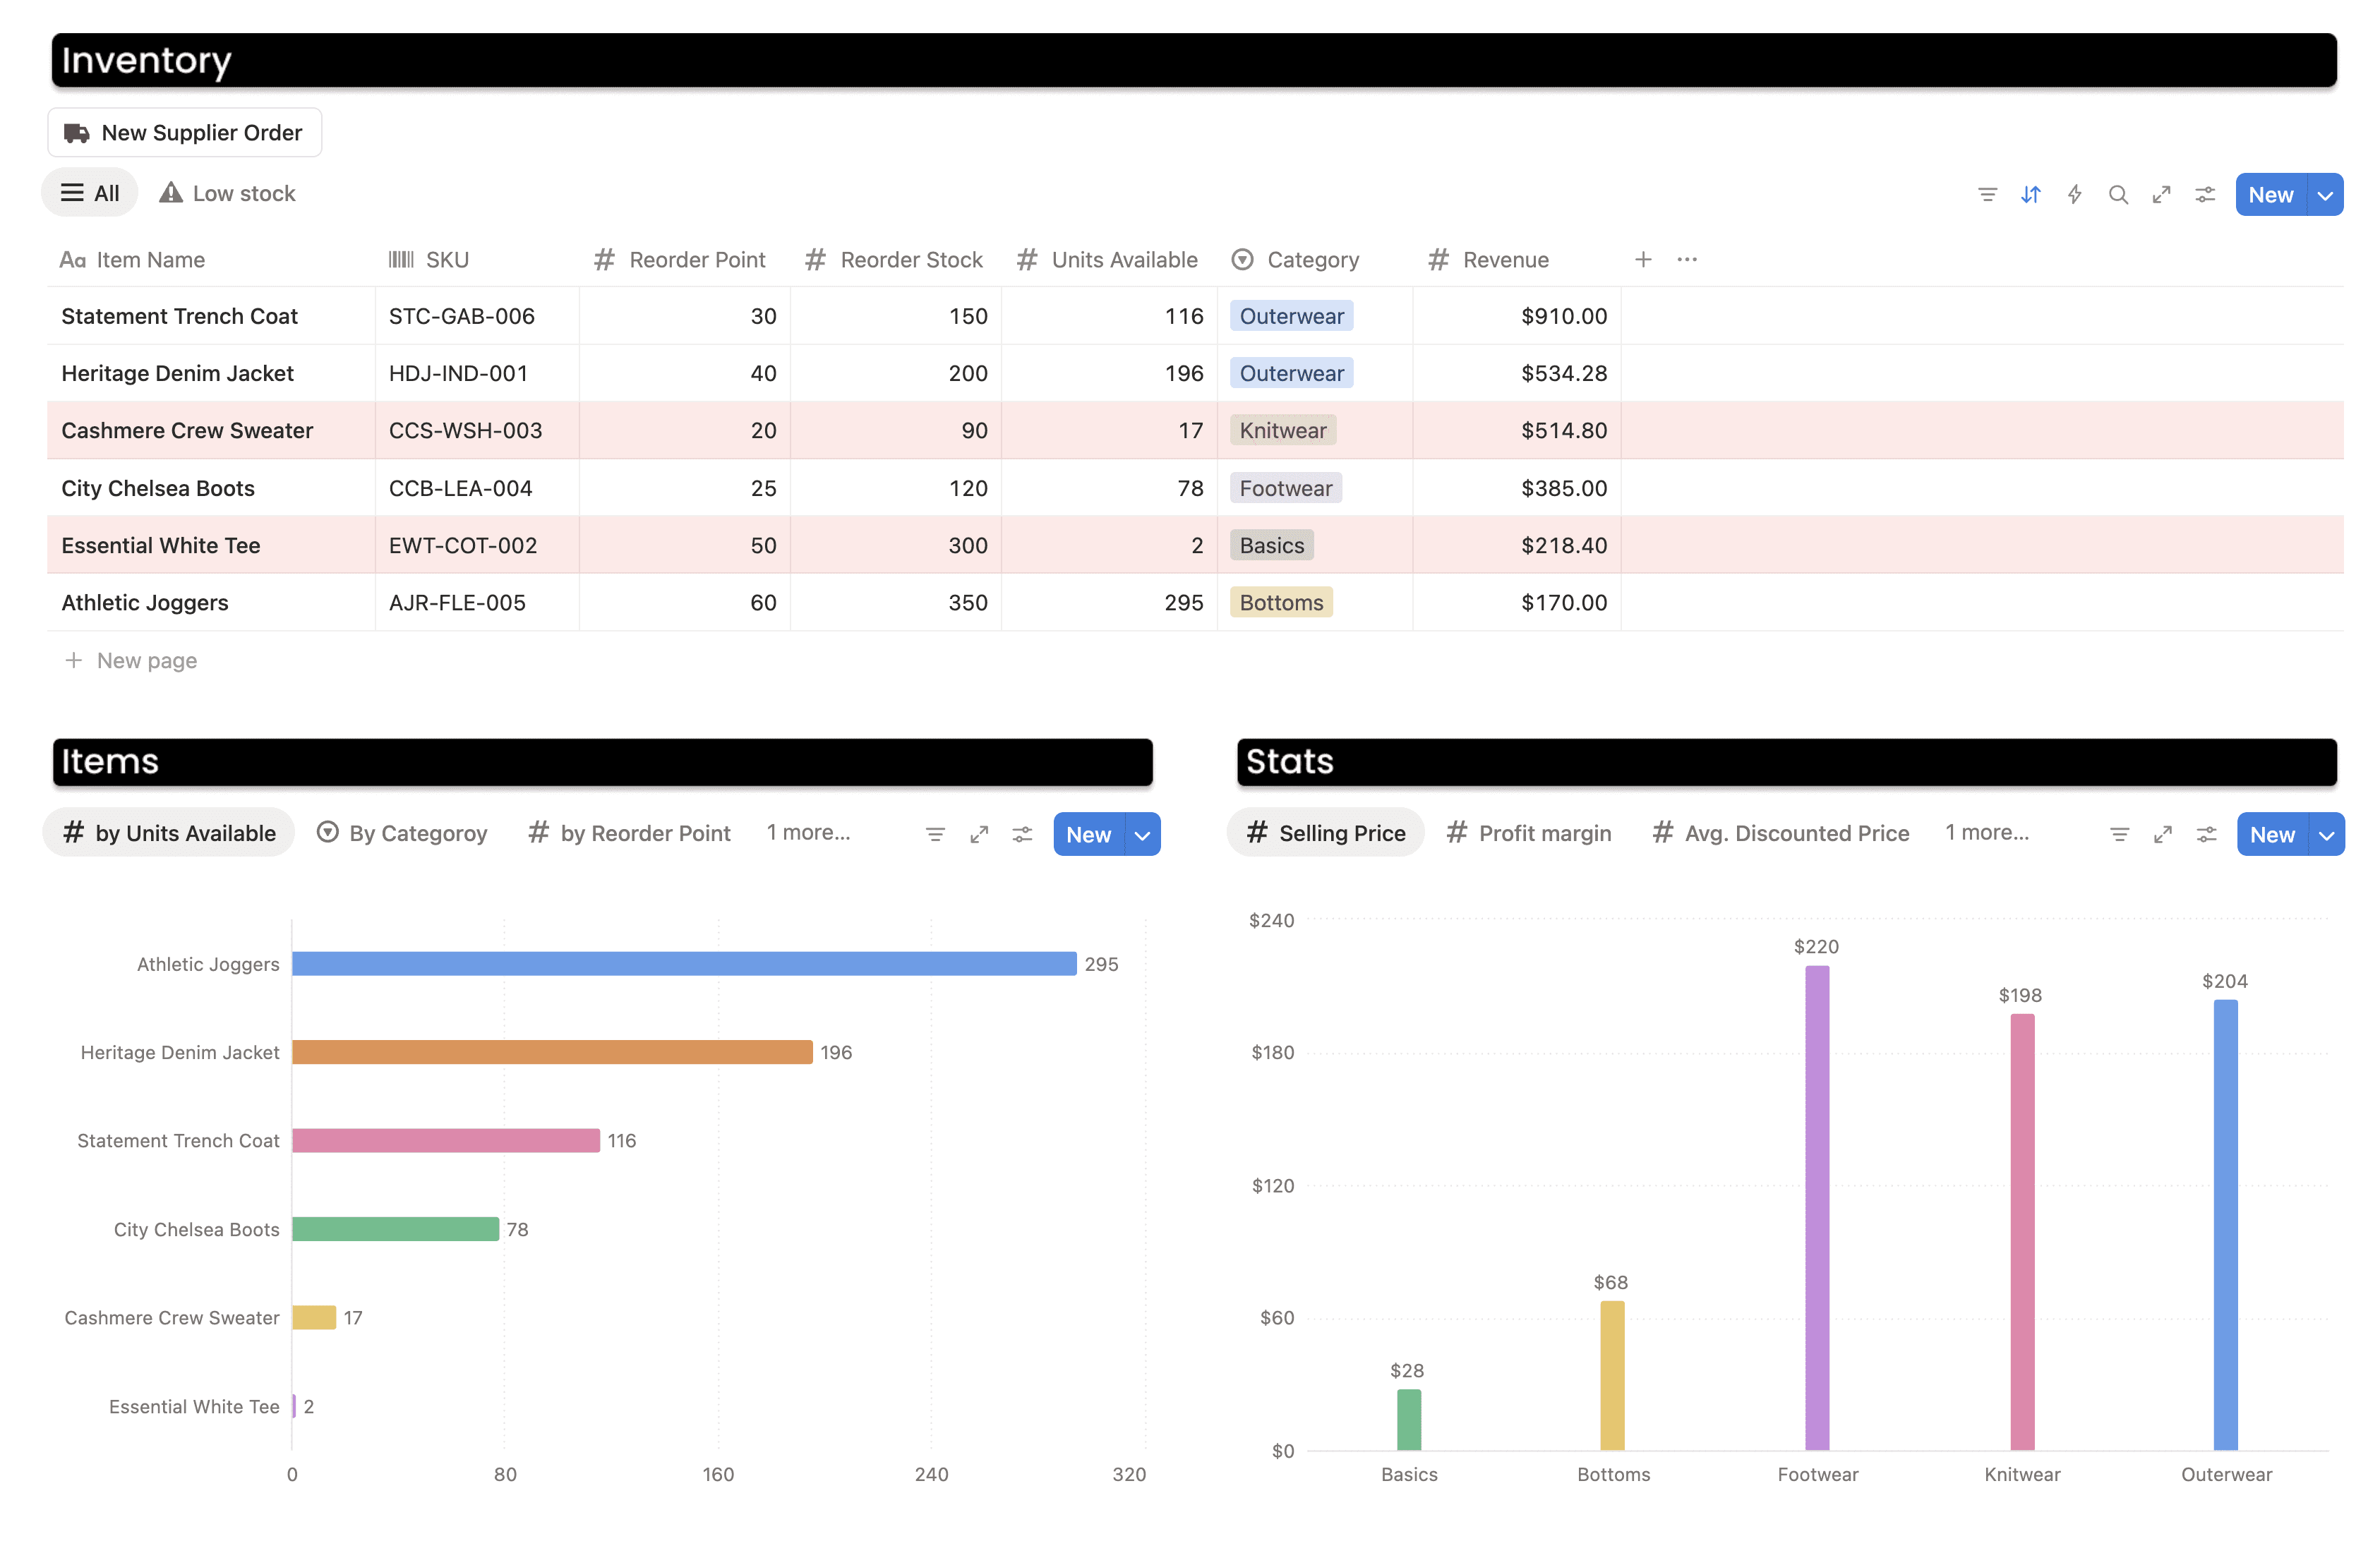Image resolution: width=2380 pixels, height=1565 pixels.
Task: Open the Stats New button dropdown arrow
Action: click(2326, 835)
